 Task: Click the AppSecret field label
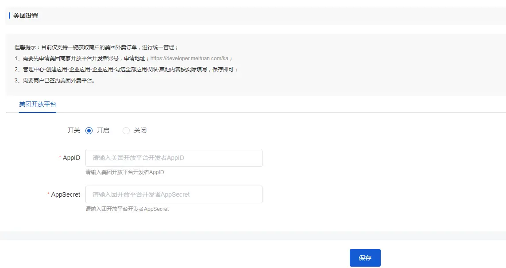click(x=66, y=195)
